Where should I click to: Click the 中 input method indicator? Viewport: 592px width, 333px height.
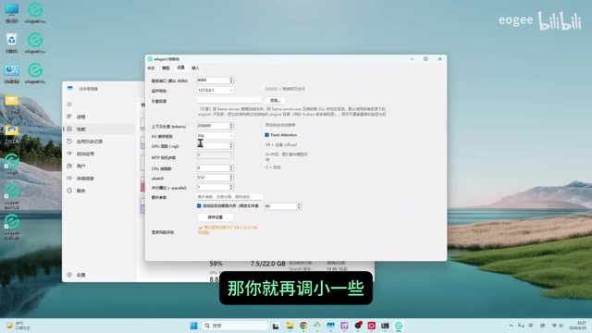(x=531, y=326)
